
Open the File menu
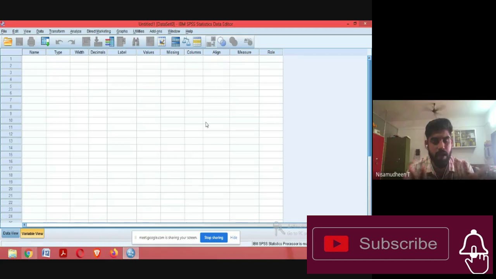click(4, 31)
